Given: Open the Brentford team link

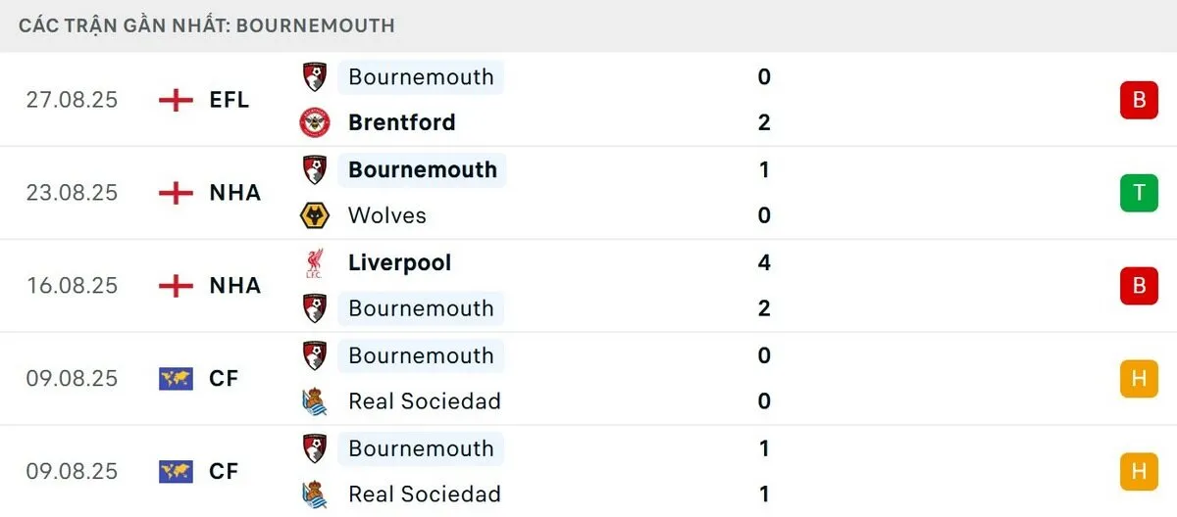Looking at the screenshot, I should click(401, 122).
